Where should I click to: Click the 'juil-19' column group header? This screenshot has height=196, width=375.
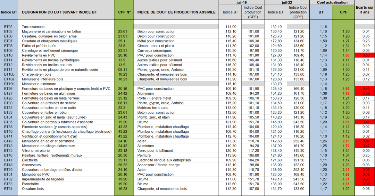(241, 2)
